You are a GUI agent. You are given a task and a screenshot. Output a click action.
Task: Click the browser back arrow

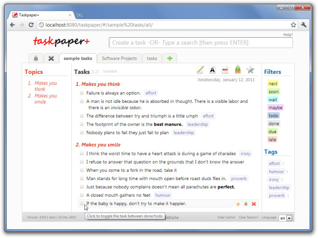pos(13,25)
